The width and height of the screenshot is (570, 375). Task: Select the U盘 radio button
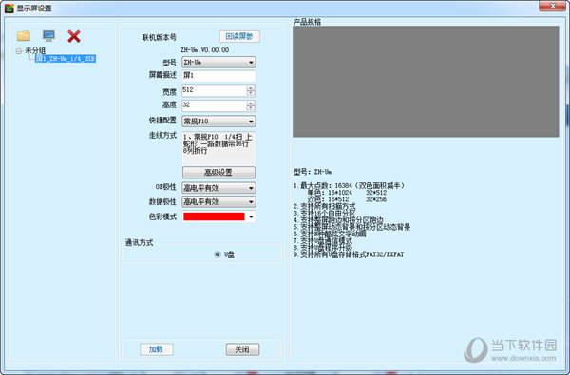[x=218, y=254]
